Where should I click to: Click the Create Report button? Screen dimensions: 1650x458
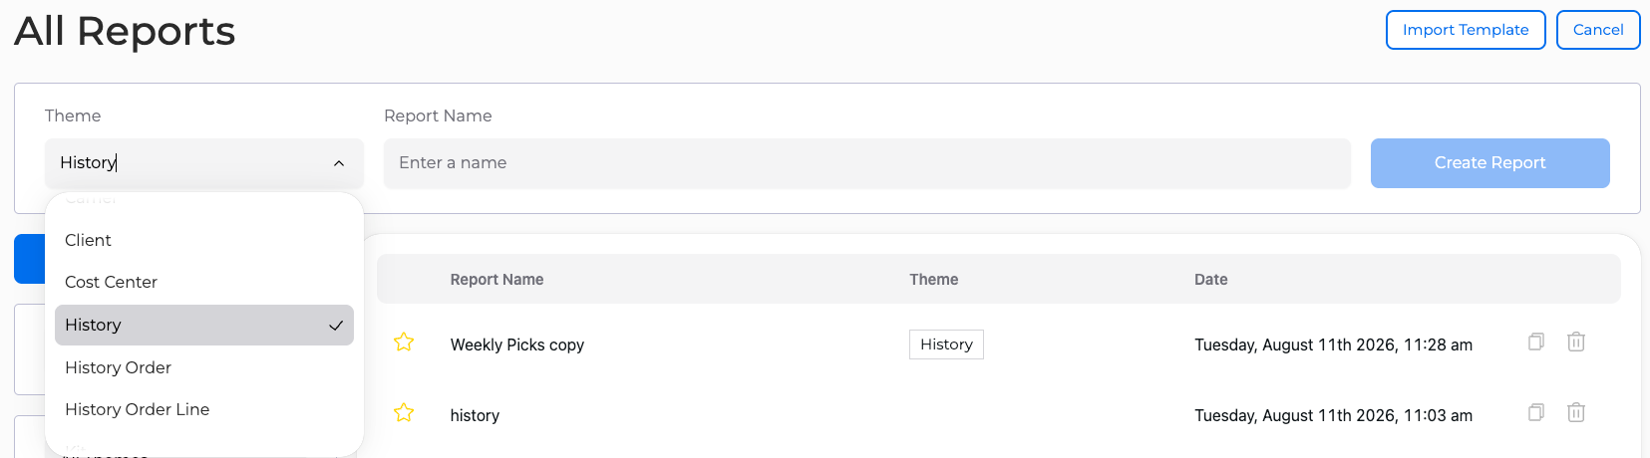coord(1490,163)
